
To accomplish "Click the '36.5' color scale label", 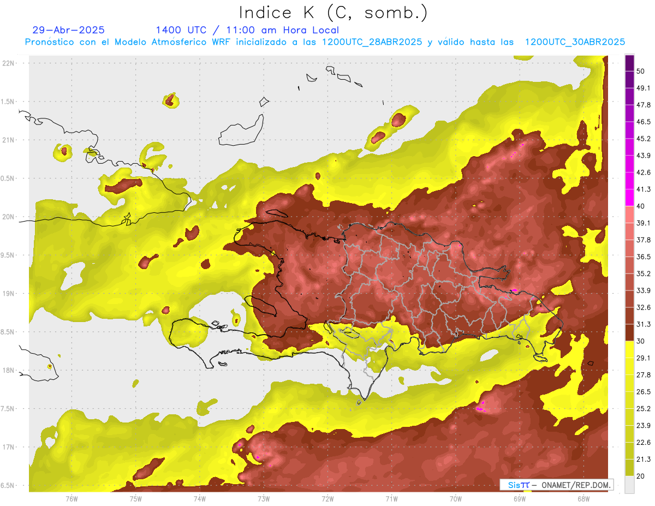I will tap(644, 257).
